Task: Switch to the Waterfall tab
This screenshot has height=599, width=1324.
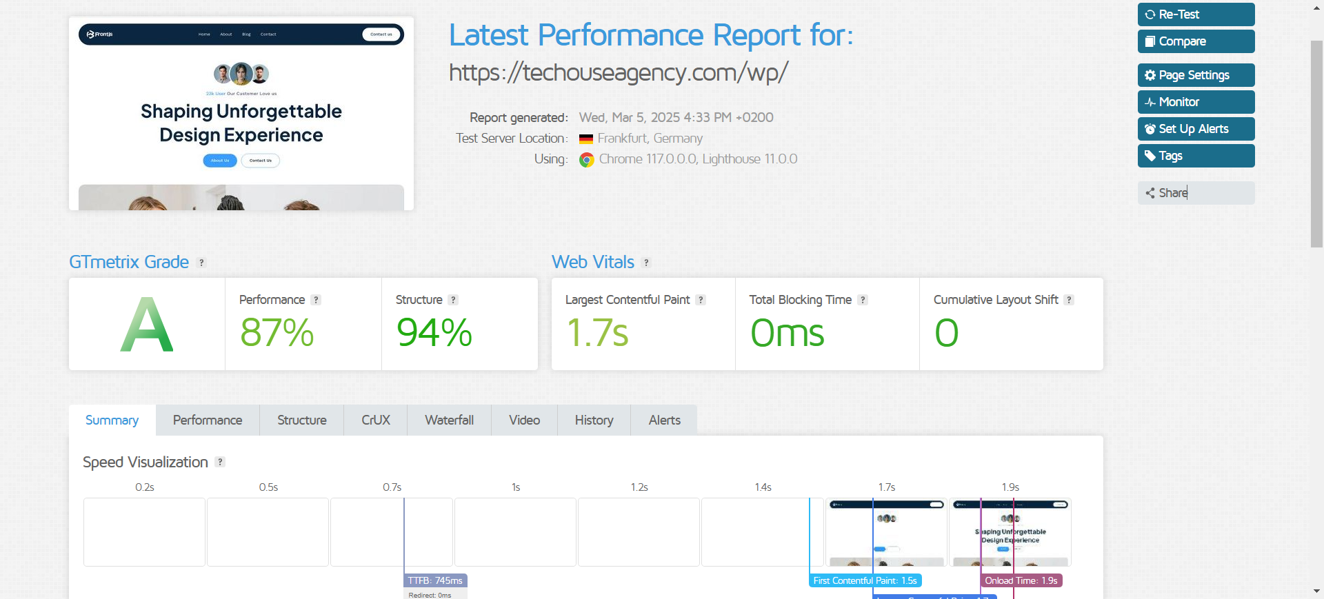Action: pos(449,420)
